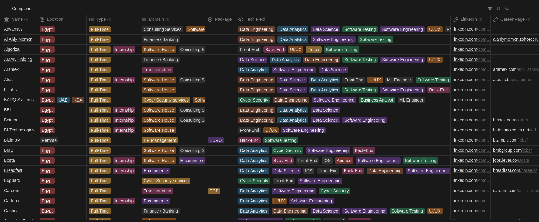Click Consulting Services tag for Advansys

pyautogui.click(x=163, y=29)
